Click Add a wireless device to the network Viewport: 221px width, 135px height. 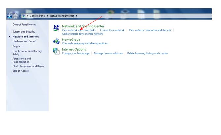(x=82, y=34)
